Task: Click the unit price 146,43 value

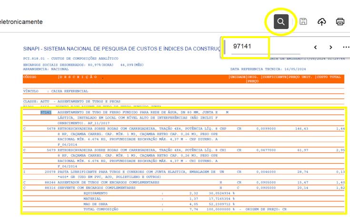Action: coord(301,128)
